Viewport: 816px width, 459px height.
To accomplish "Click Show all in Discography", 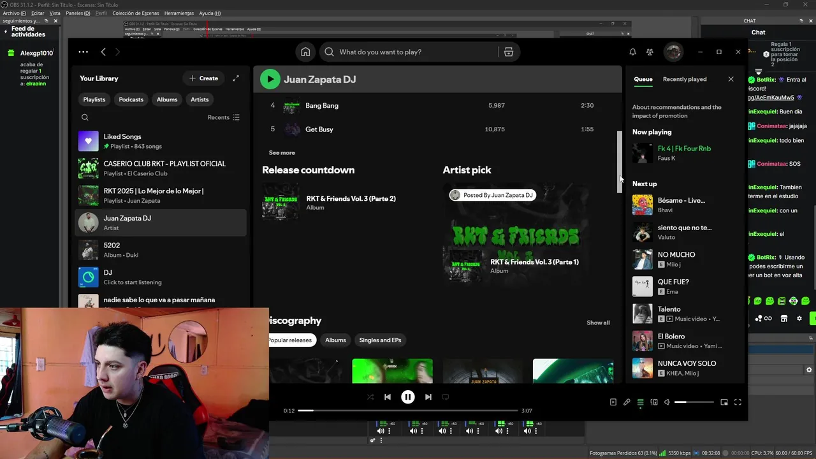I will pos(598,323).
